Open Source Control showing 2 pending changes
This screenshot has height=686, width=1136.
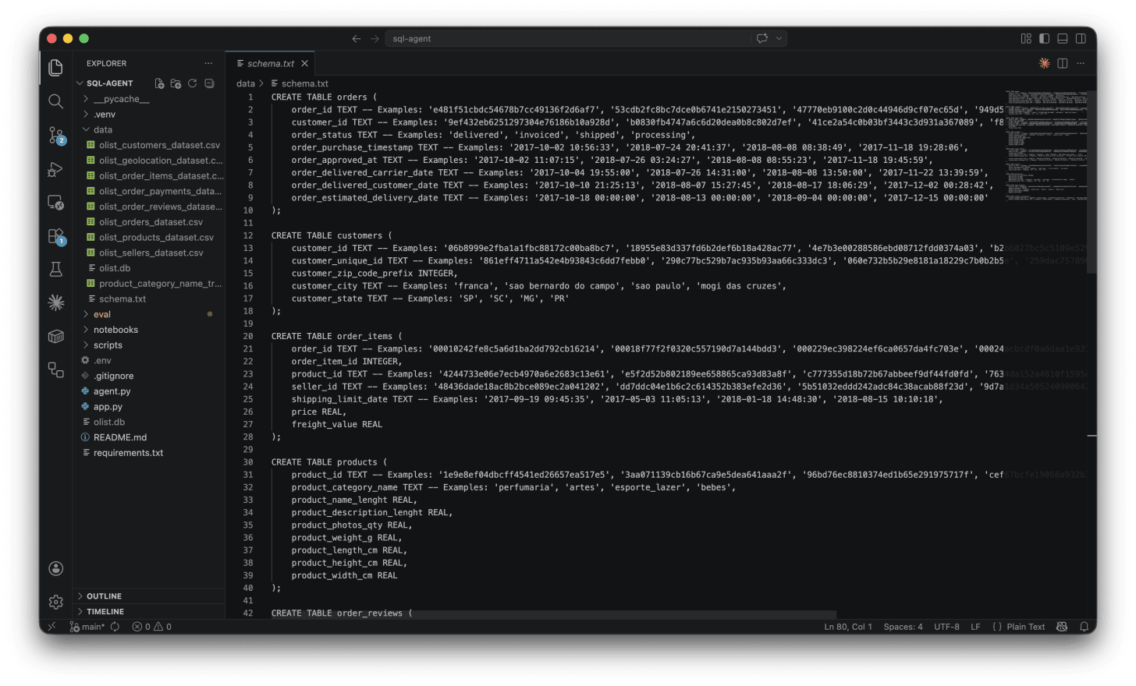pyautogui.click(x=55, y=135)
